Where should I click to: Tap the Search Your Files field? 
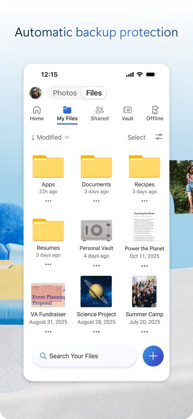85,356
